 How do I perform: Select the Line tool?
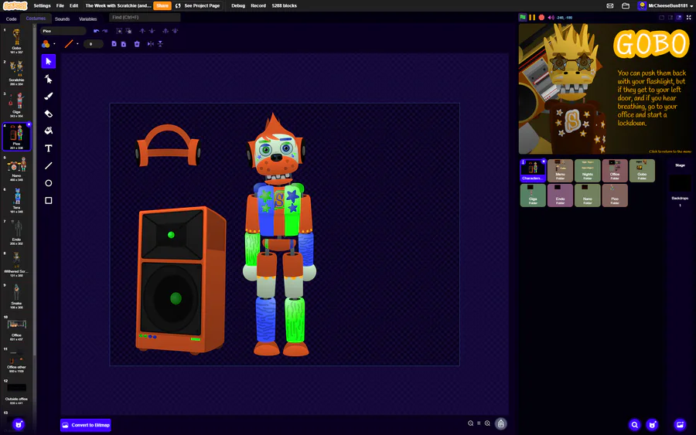click(49, 166)
